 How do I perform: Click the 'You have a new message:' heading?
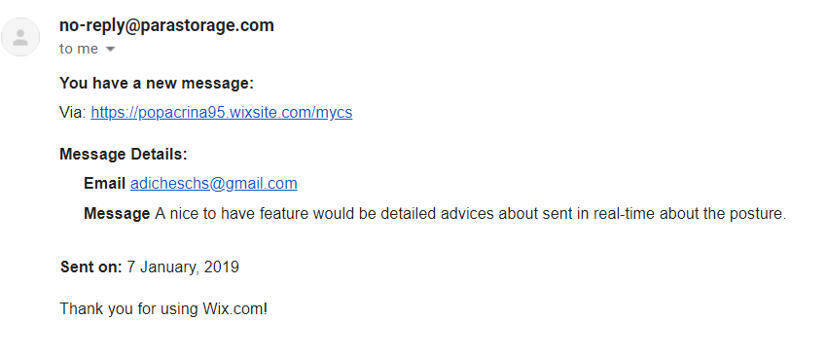[157, 84]
